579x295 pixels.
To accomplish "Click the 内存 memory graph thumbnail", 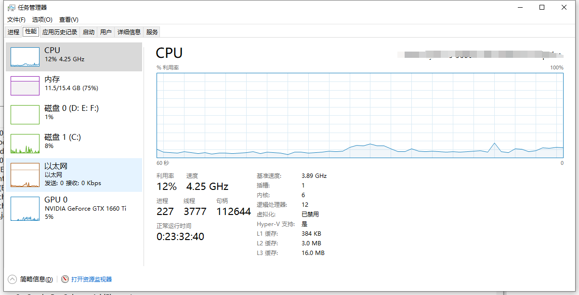I will 25,86.
